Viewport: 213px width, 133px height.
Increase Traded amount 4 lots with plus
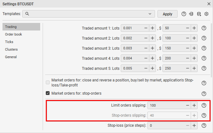pos(152,58)
